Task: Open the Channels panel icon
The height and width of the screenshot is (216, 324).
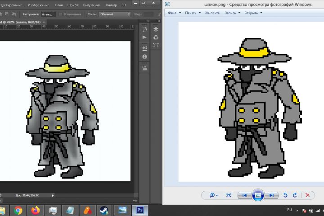Action: coord(155,37)
